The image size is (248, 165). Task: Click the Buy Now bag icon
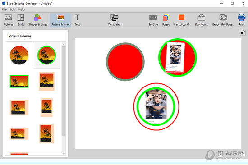point(202,18)
